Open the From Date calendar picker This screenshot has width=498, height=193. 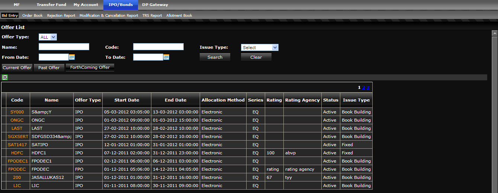pos(72,57)
